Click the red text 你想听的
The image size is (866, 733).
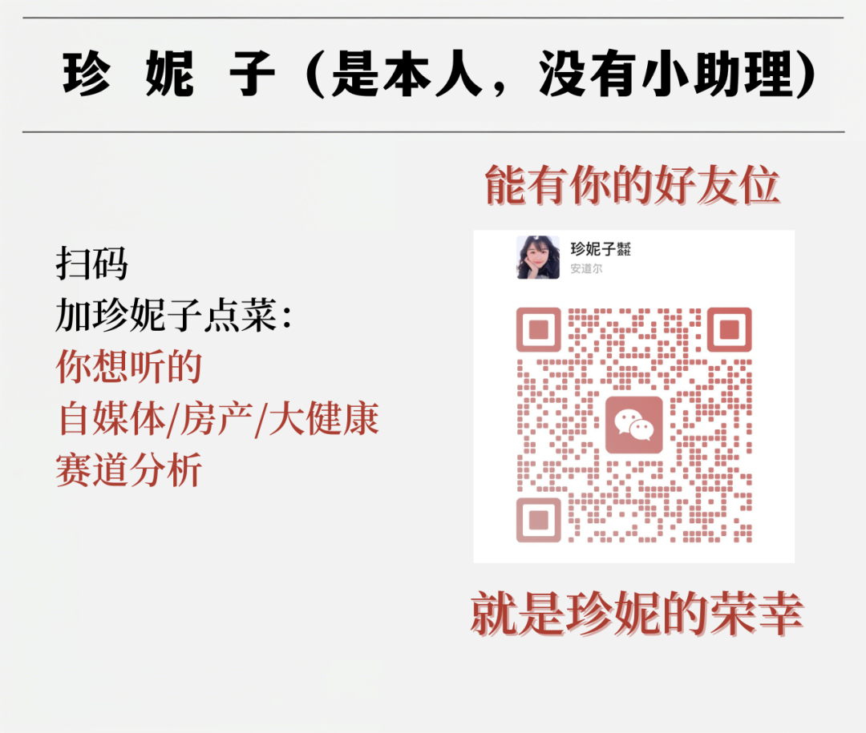128,367
